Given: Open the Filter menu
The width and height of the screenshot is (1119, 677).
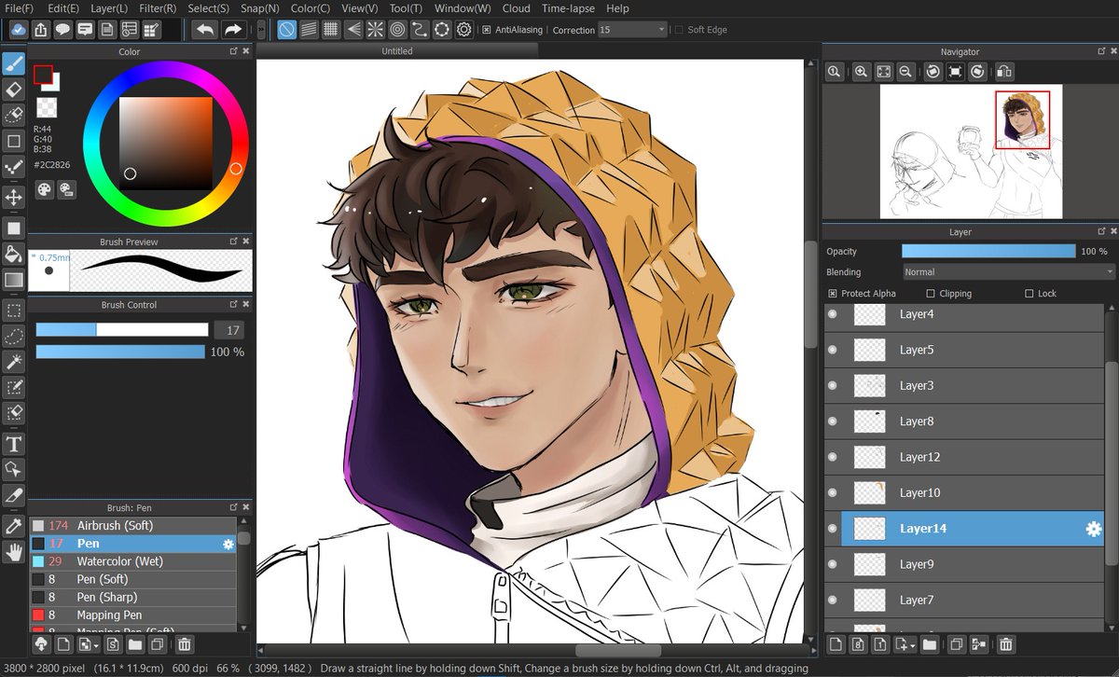Looking at the screenshot, I should point(158,8).
